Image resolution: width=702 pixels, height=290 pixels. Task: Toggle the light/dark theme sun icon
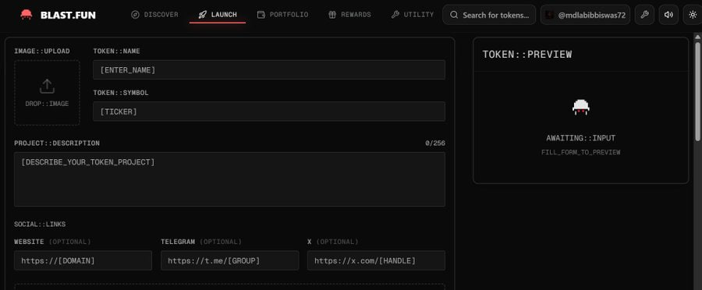[693, 15]
